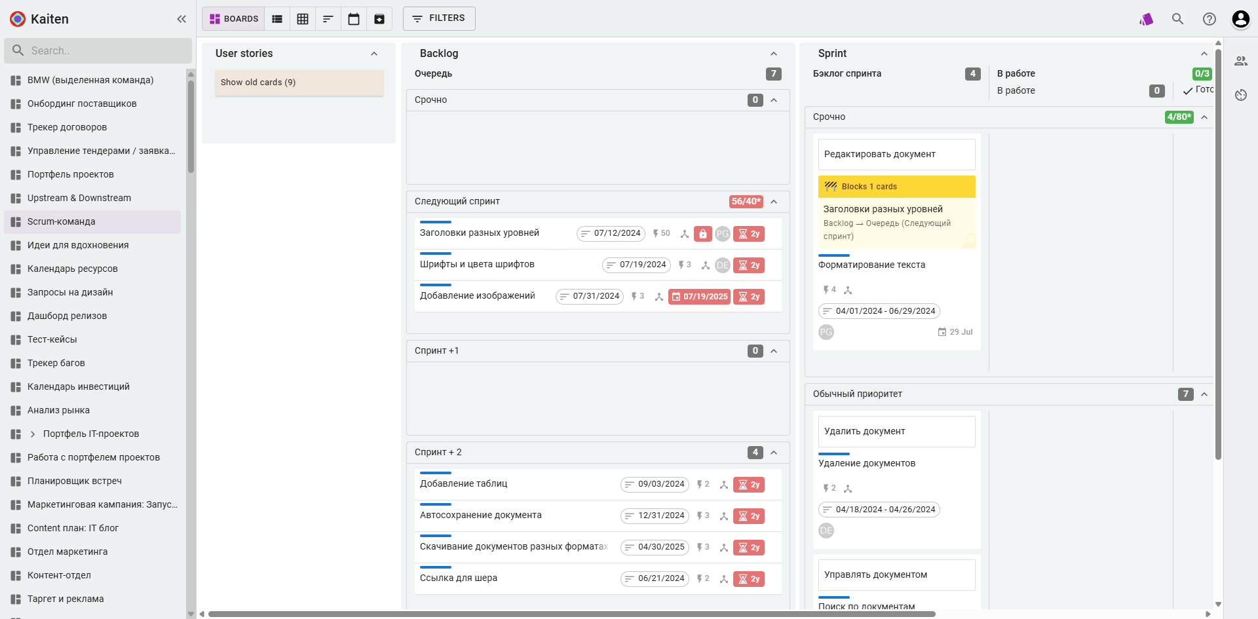The width and height of the screenshot is (1258, 619).
Task: Click the FILTERS button
Action: click(438, 18)
